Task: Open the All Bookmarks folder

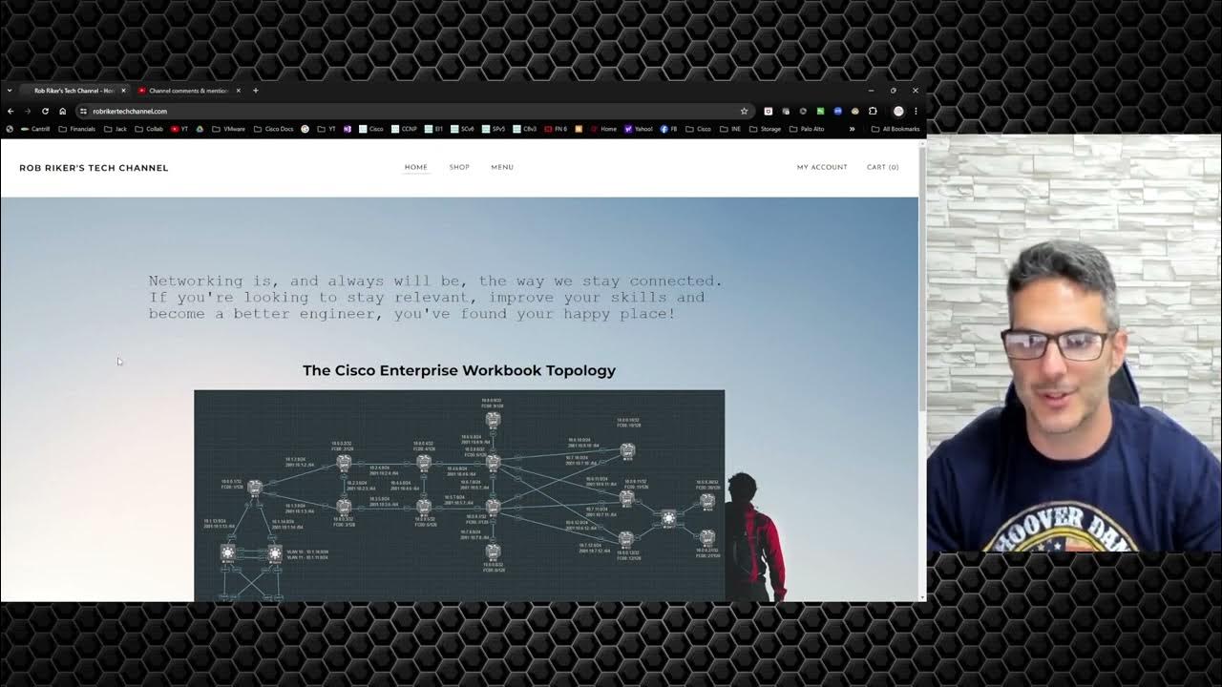Action: (x=895, y=129)
